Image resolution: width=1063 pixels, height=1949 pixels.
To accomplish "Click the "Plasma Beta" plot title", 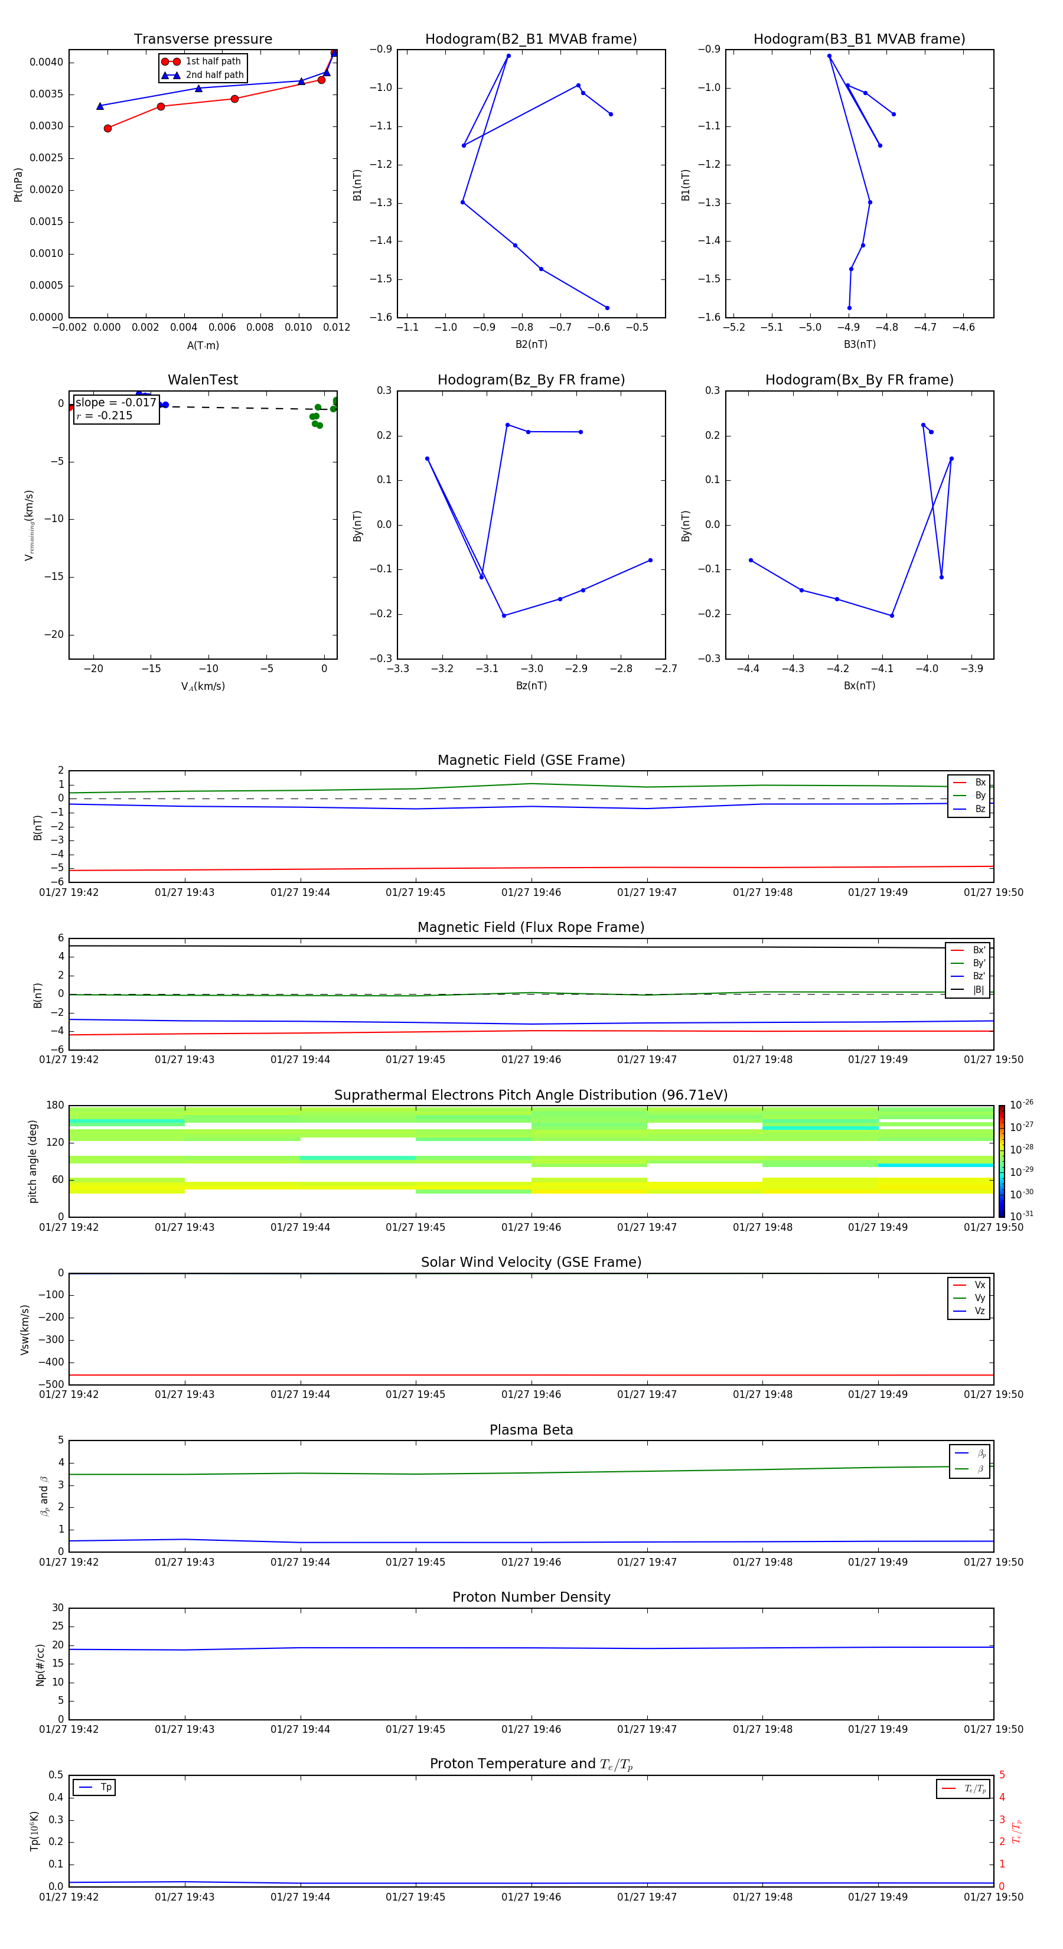I will pos(531,1430).
